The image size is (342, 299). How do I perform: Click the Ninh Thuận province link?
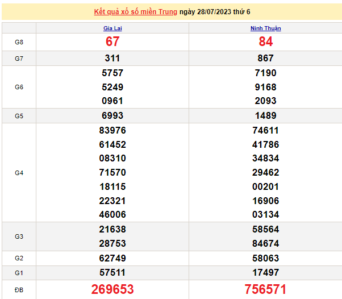coord(265,28)
